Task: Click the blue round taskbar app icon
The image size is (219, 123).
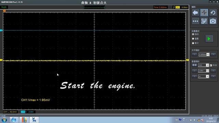Action: pos(14,120)
